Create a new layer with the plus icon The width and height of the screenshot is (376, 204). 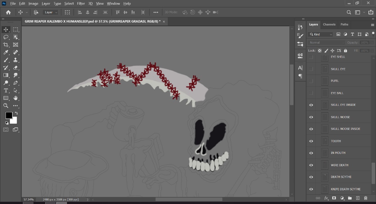pos(358,198)
